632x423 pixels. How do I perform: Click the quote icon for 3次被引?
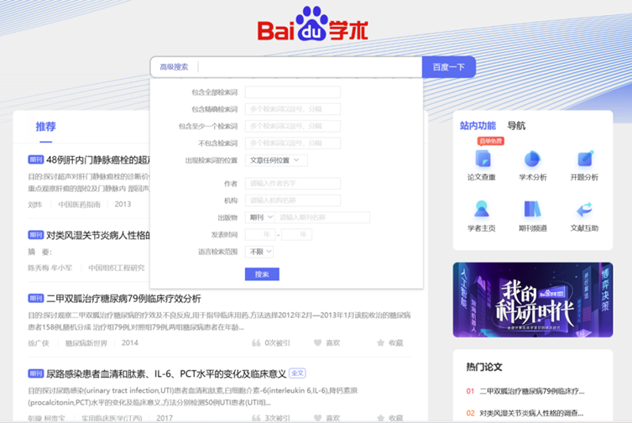click(x=256, y=418)
